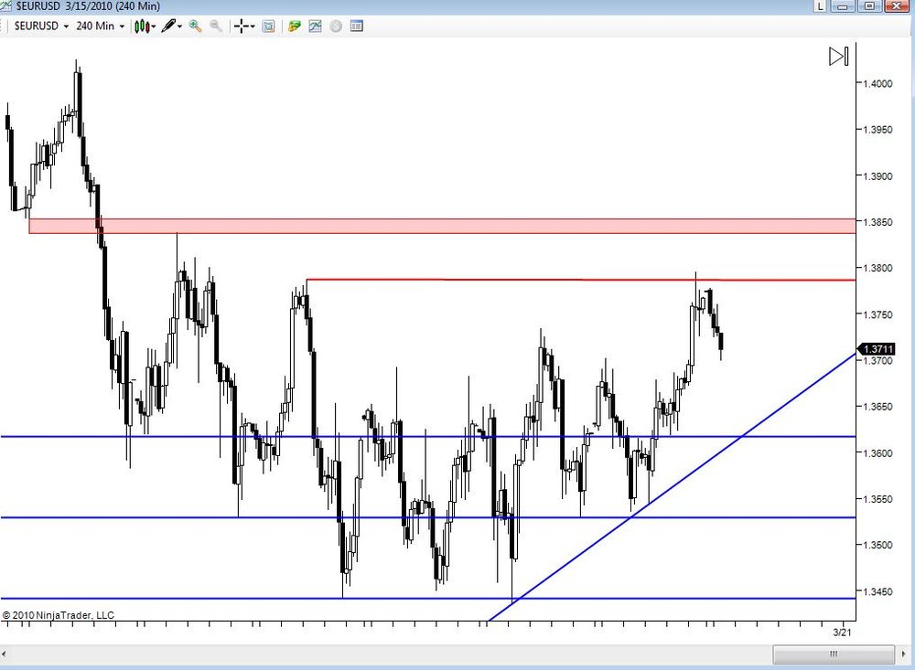915x670 pixels.
Task: Select the pink resistance zone rectangle
Action: pos(442,226)
